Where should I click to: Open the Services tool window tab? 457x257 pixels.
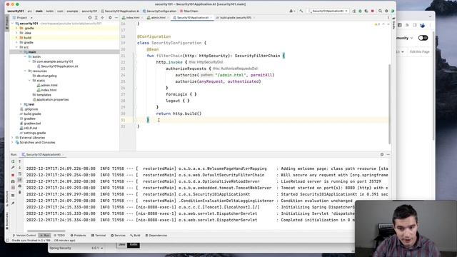118,235
